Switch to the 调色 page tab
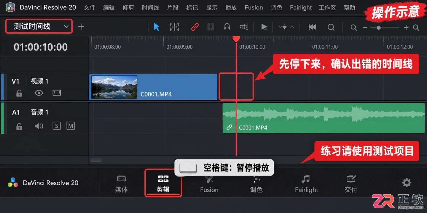Screen dimensions: 427x213 (x=256, y=184)
